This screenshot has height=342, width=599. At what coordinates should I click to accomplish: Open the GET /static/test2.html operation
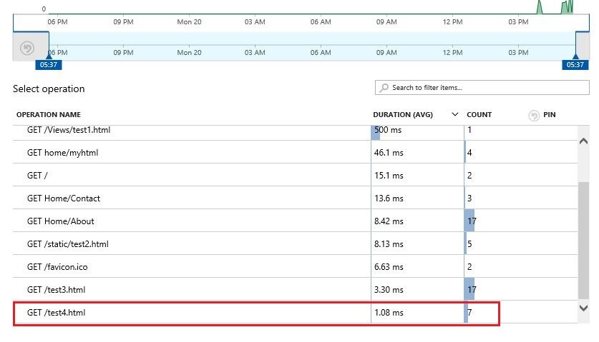[x=67, y=244]
